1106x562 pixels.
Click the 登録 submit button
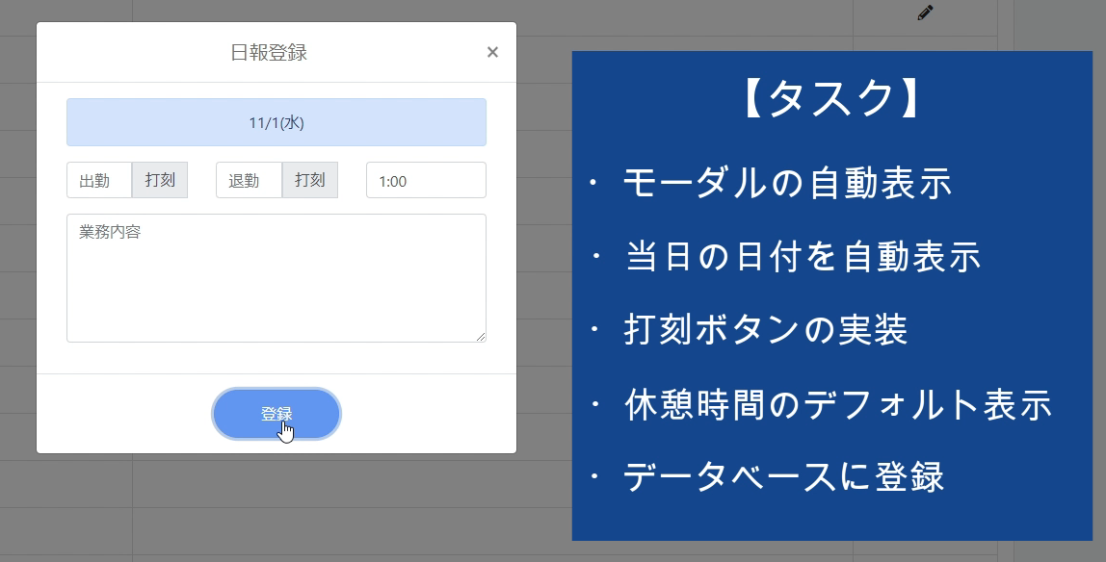point(276,414)
